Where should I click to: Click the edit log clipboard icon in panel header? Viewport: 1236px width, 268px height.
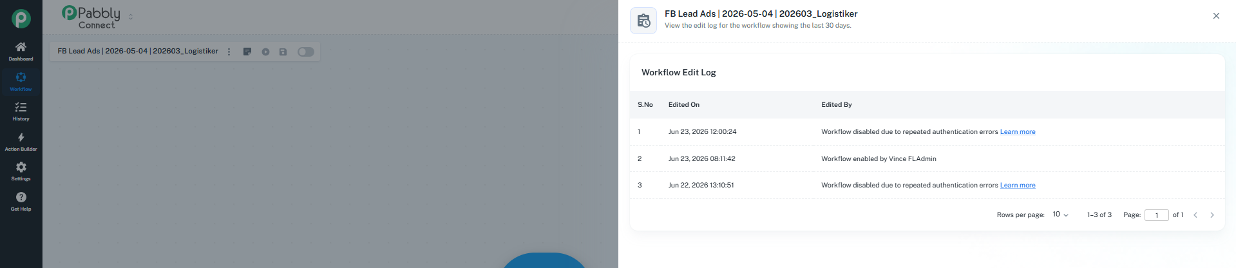click(643, 21)
